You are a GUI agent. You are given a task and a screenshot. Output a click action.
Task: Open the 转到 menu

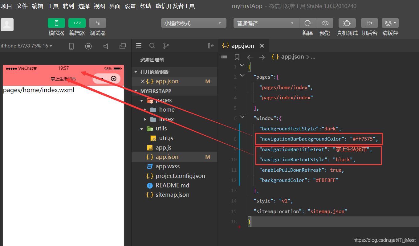[x=68, y=6]
